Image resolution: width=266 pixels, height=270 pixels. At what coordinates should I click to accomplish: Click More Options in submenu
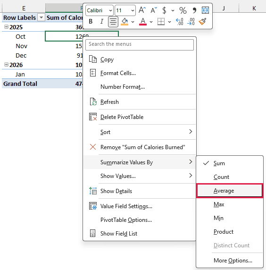coord(230,261)
